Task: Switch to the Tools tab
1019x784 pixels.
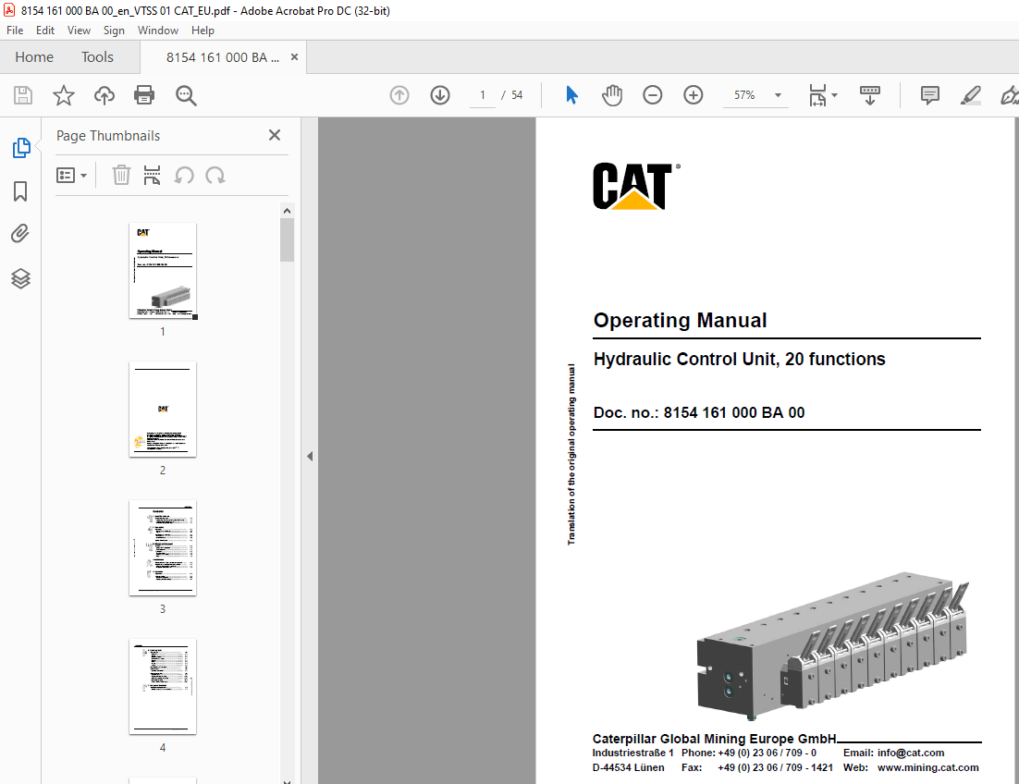Action: (97, 57)
